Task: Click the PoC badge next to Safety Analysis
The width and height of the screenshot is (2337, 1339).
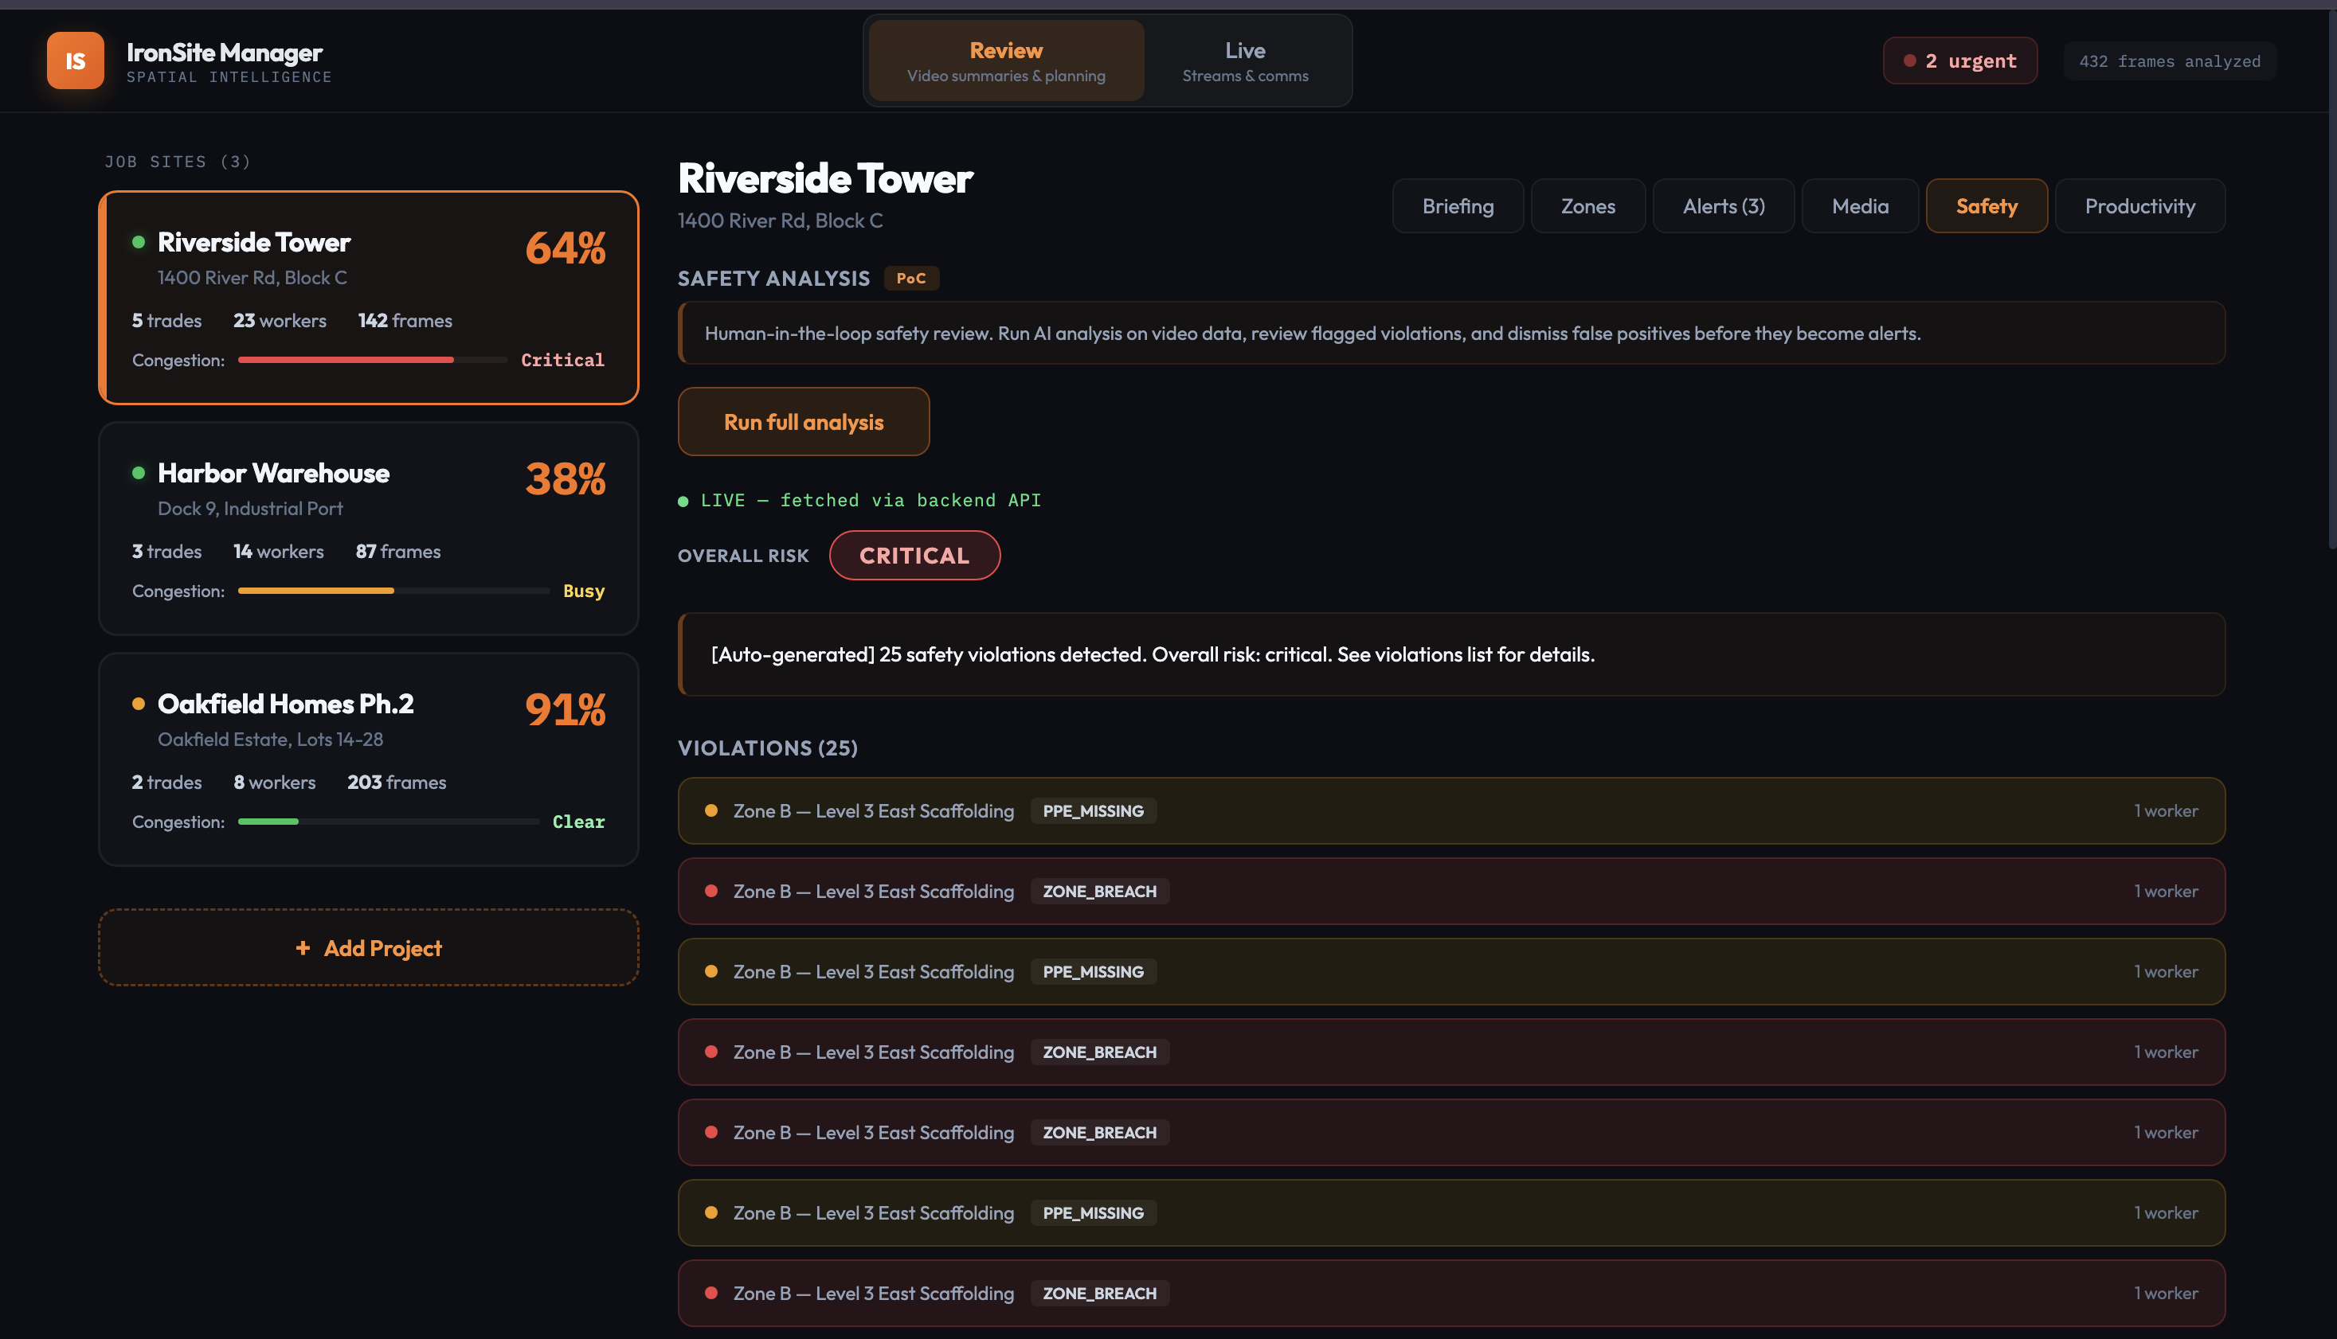Action: click(911, 278)
